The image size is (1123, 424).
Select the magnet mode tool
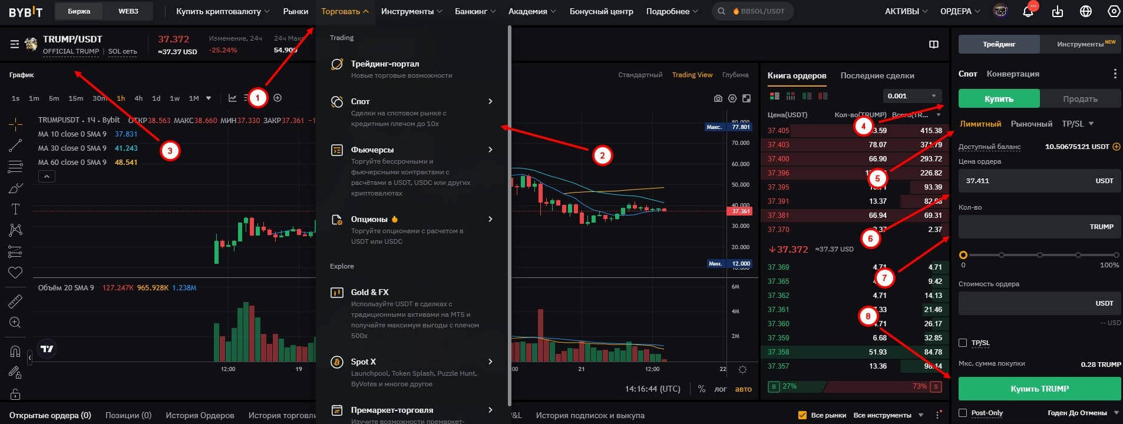pos(15,352)
